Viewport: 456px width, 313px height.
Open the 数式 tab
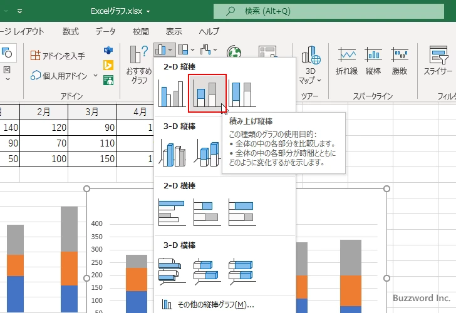71,31
